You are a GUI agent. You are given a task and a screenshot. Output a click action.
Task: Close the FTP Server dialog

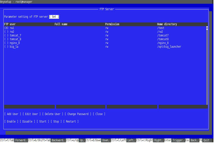pyautogui.click(x=99, y=114)
